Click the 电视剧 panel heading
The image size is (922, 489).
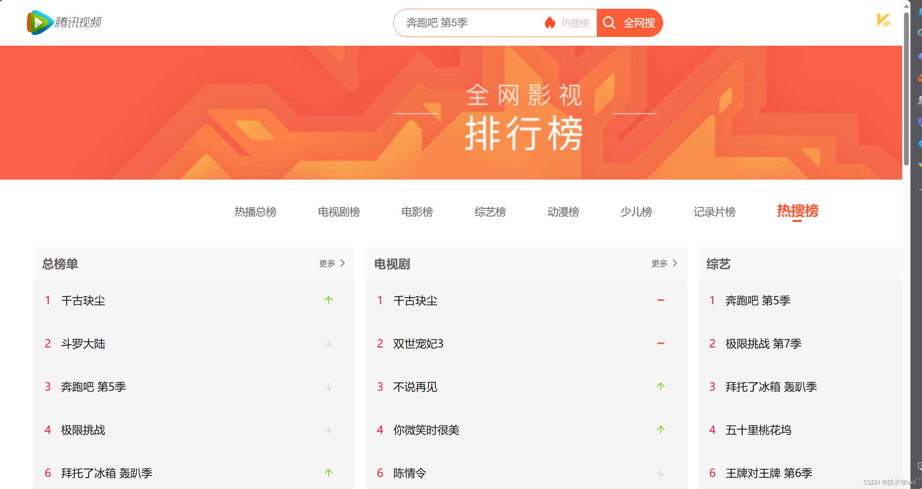[x=392, y=264]
